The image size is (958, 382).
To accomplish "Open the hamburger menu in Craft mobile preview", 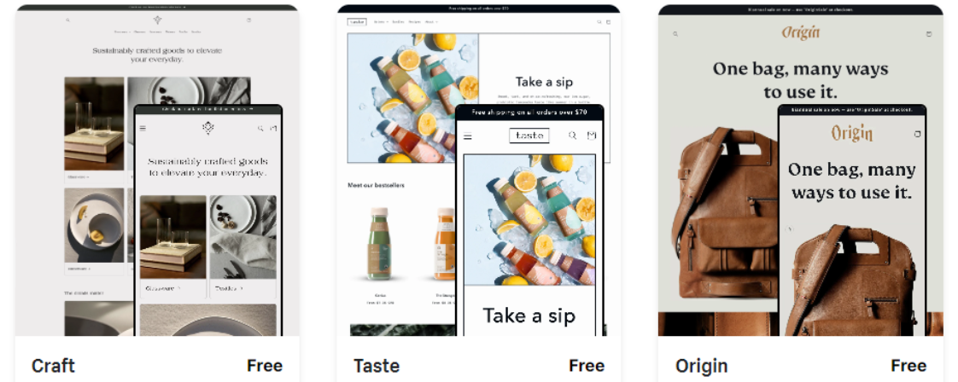I will pyautogui.click(x=143, y=128).
